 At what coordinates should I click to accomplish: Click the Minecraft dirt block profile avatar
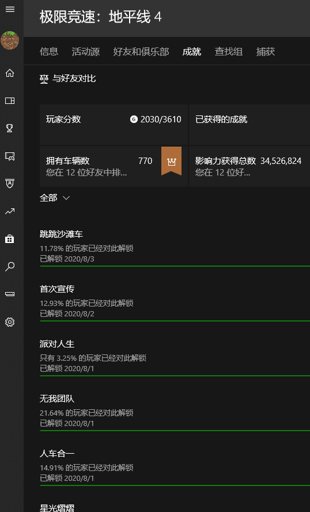point(10,40)
